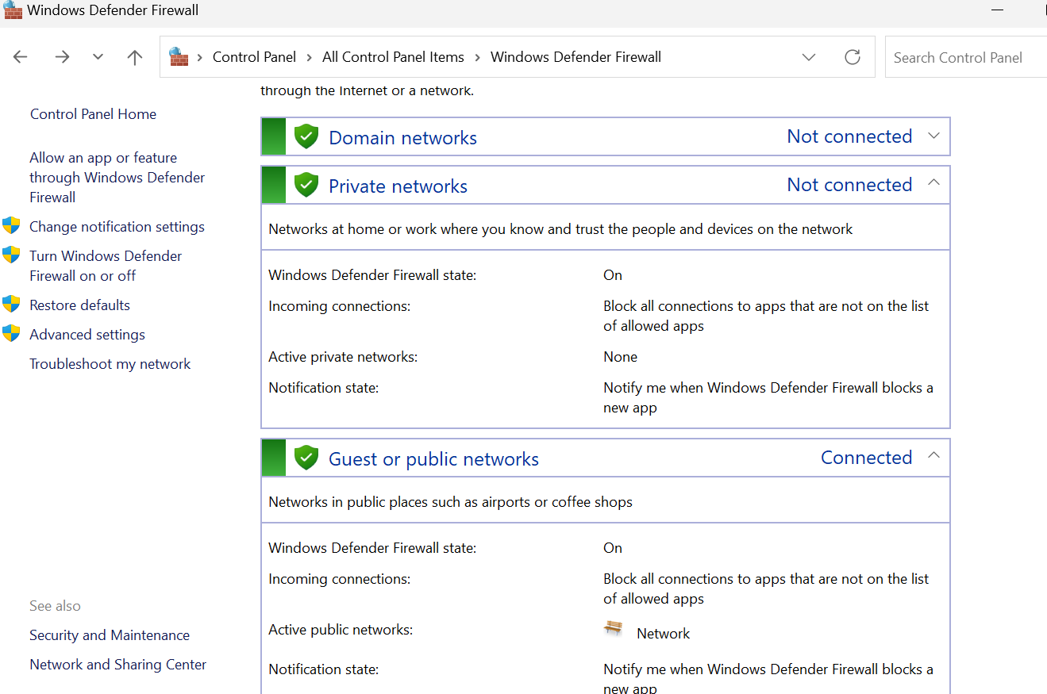1047x694 pixels.
Task: Focus the Search Control Panel box
Action: coord(967,57)
